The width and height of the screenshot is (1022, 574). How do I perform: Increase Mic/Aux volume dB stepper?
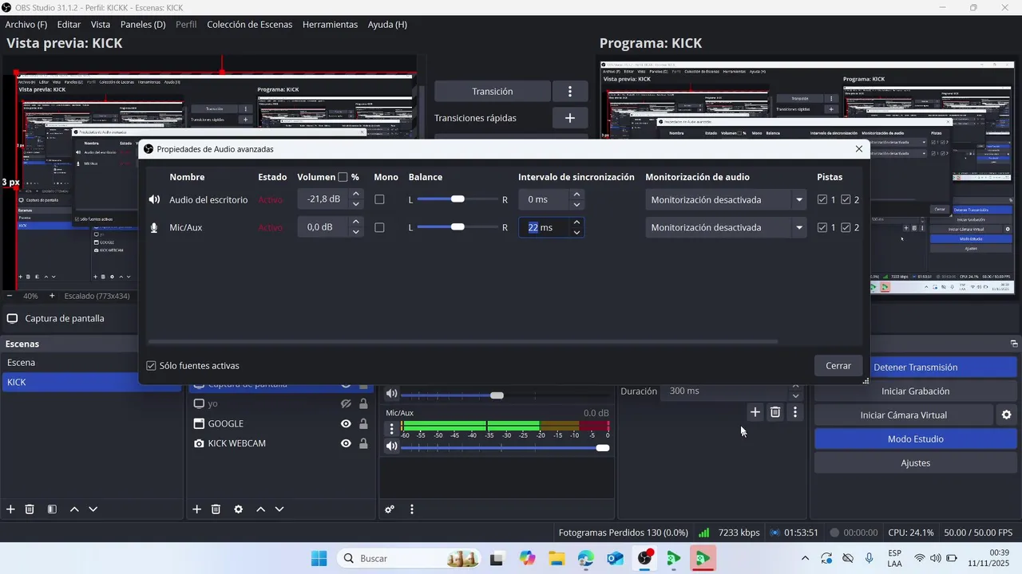(x=356, y=222)
